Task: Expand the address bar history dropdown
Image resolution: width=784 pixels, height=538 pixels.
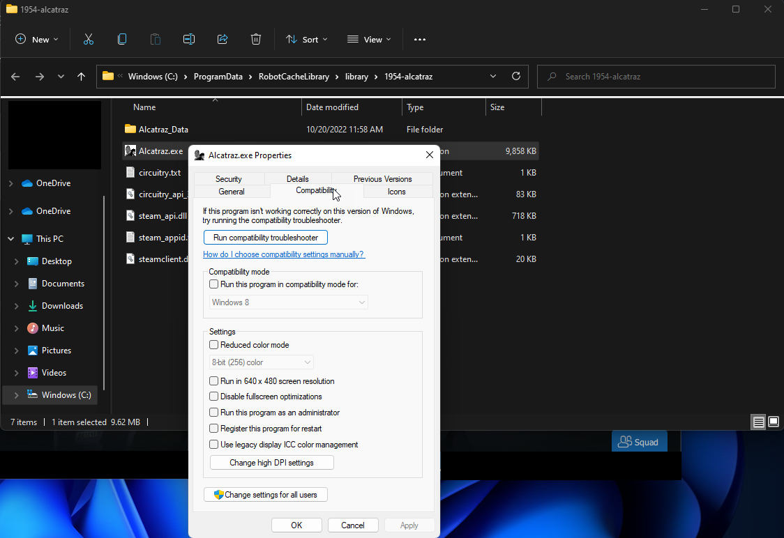Action: [493, 77]
